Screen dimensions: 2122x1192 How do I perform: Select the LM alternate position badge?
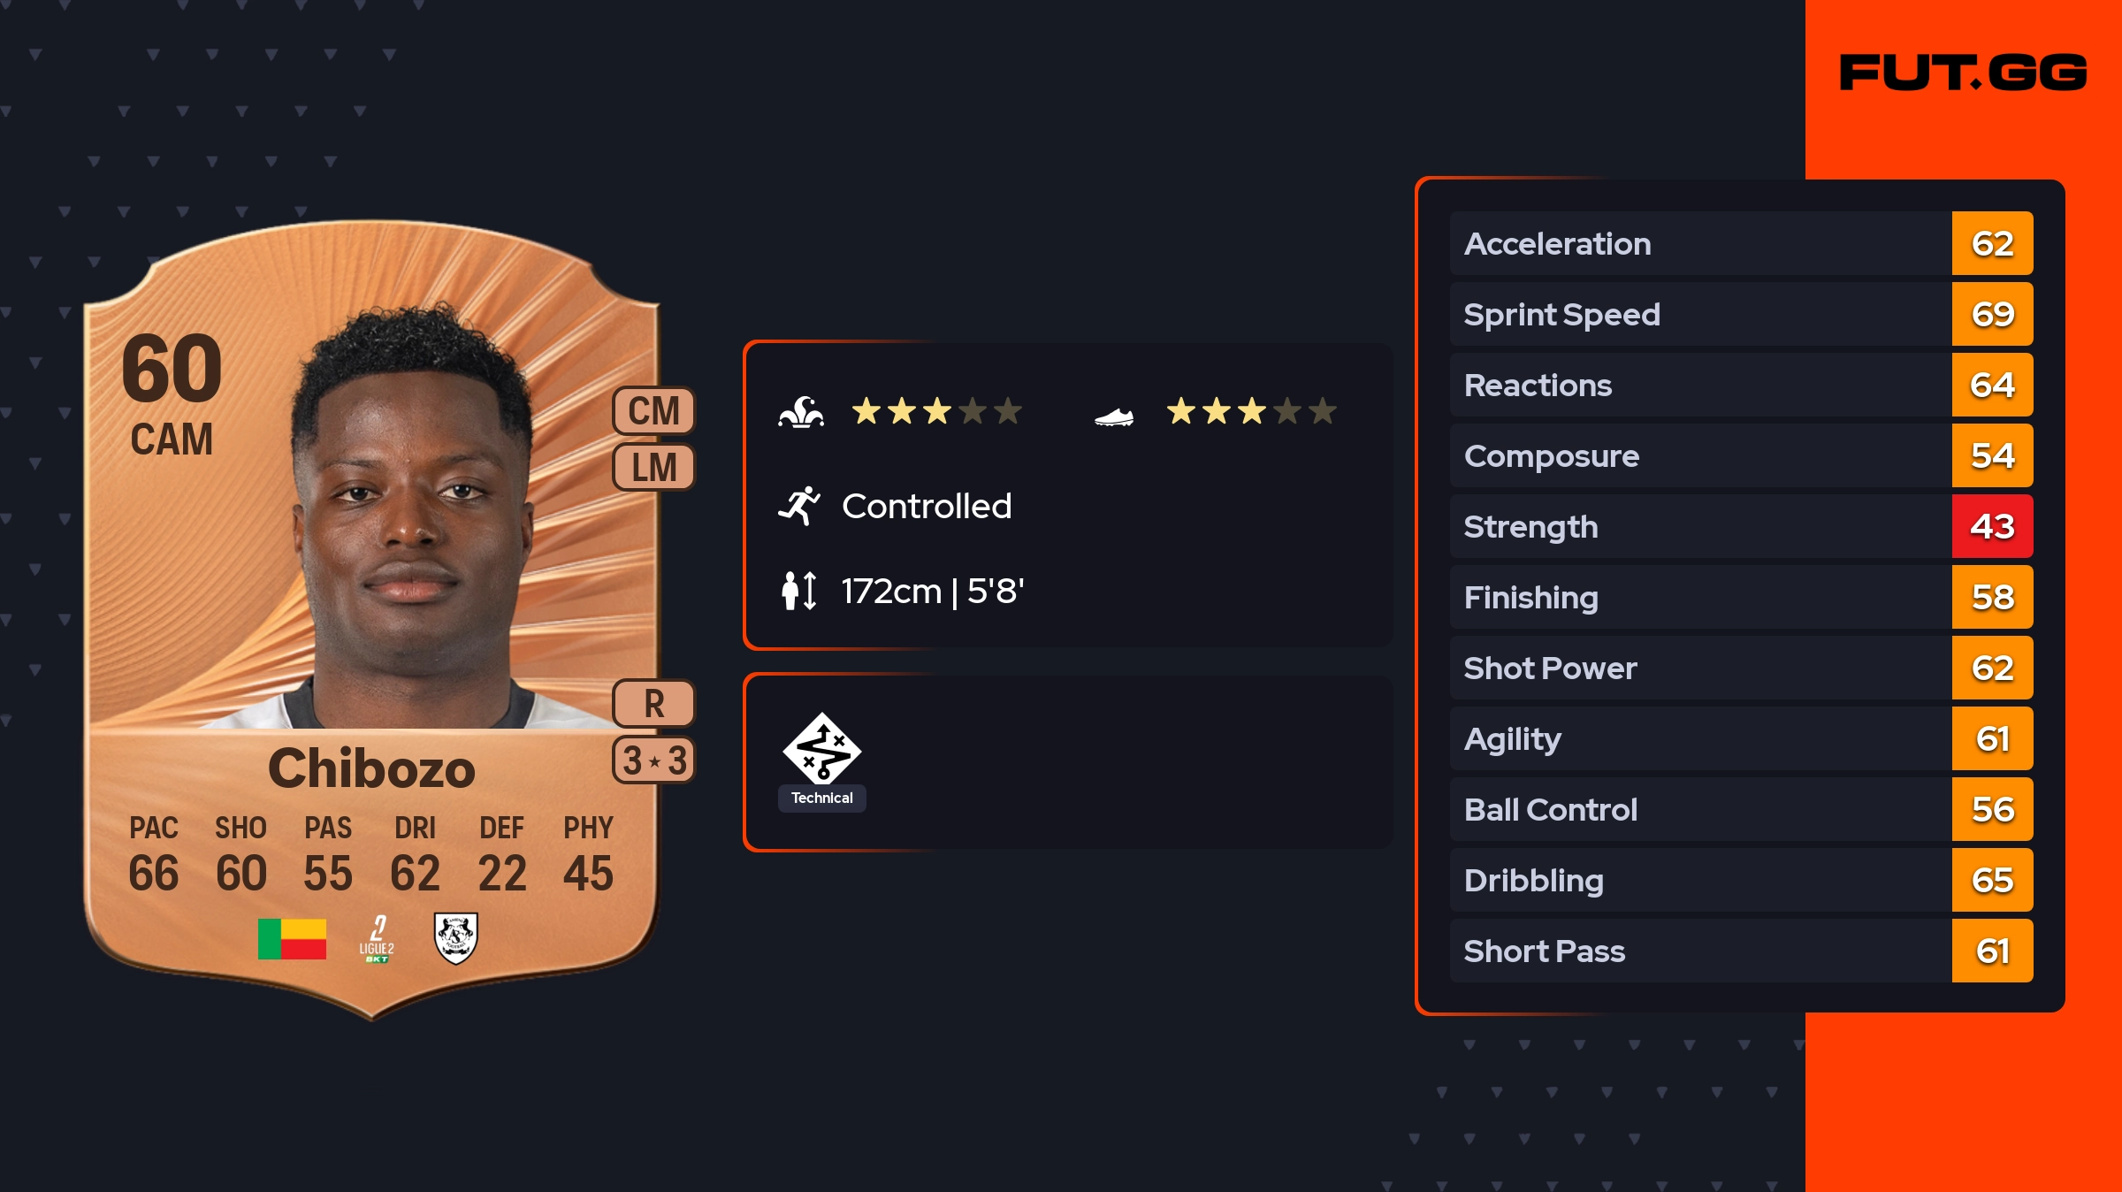654,467
